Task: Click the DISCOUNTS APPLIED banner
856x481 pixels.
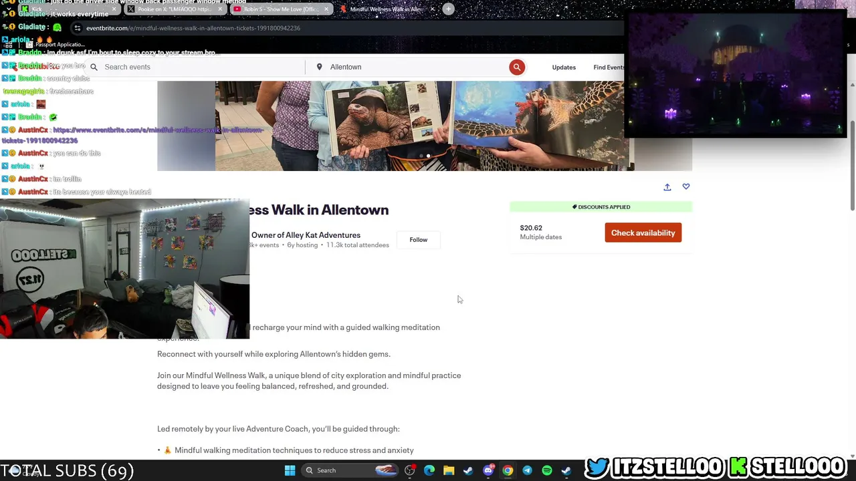Action: pos(601,207)
